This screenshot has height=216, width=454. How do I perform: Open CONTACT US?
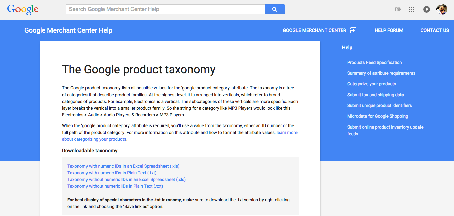click(434, 30)
